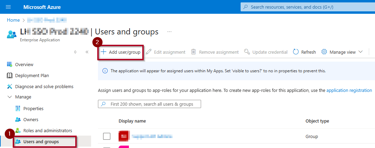Viewport: 375px width, 148px height.
Task: Go to the Home breadcrumb
Action: [13, 20]
